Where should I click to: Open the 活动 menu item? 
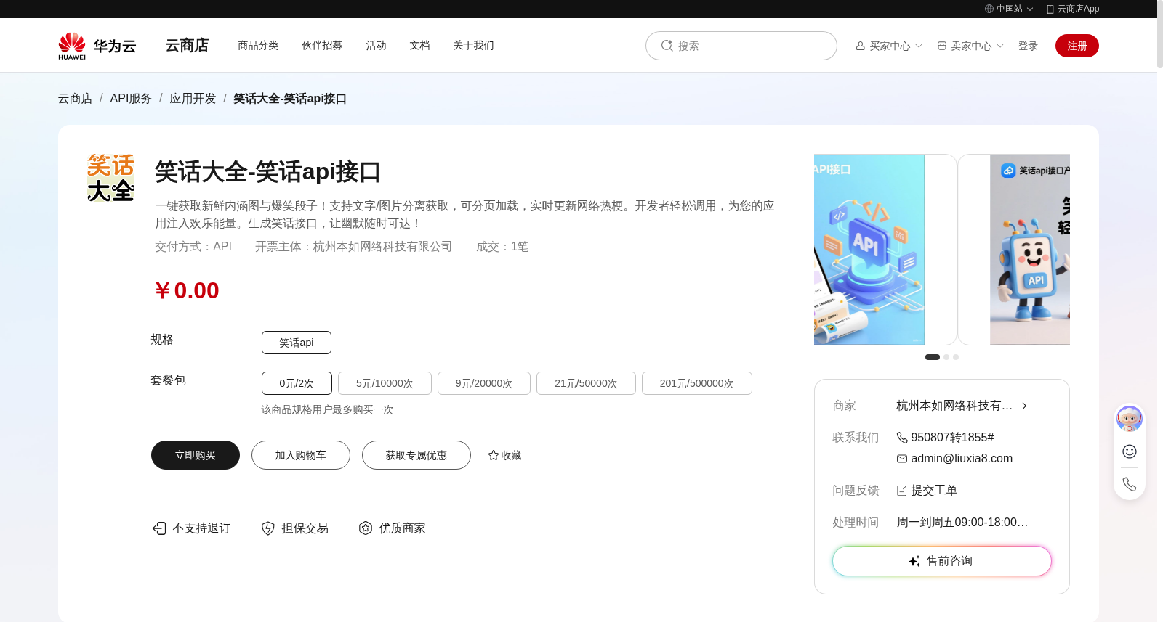pyautogui.click(x=376, y=45)
